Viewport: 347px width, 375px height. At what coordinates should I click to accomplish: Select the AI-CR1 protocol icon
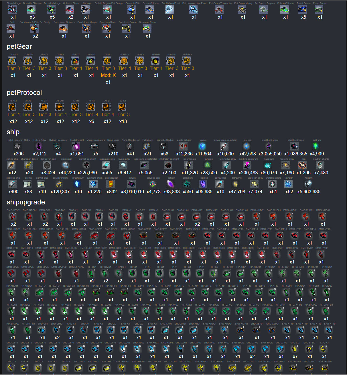point(44,107)
